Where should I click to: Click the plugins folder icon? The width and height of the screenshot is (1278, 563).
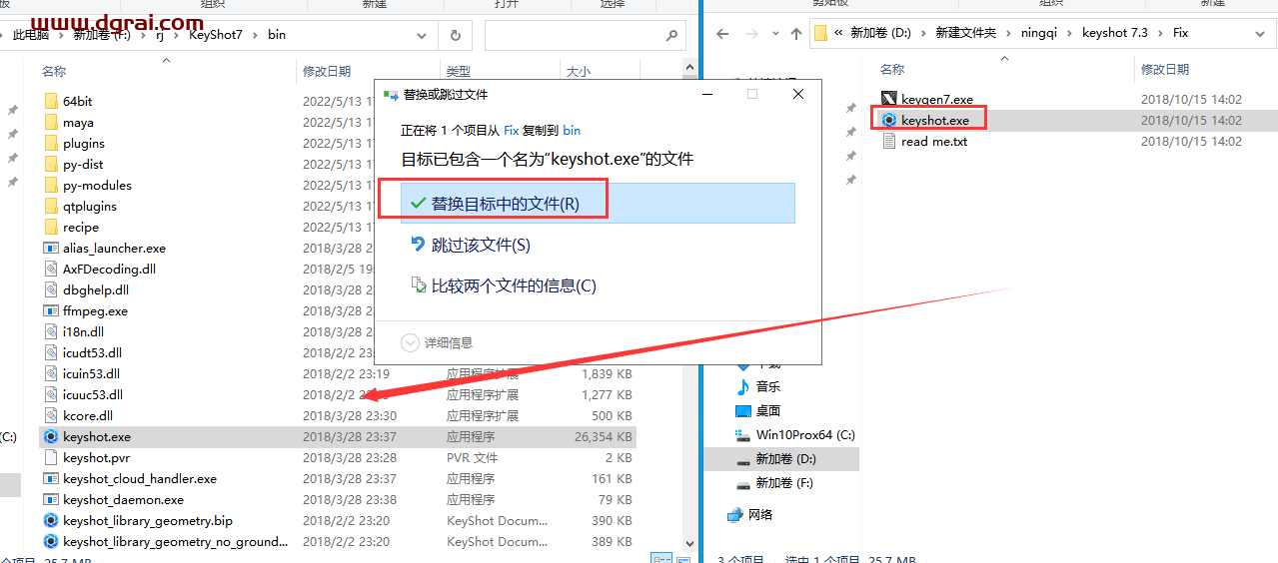pos(52,143)
